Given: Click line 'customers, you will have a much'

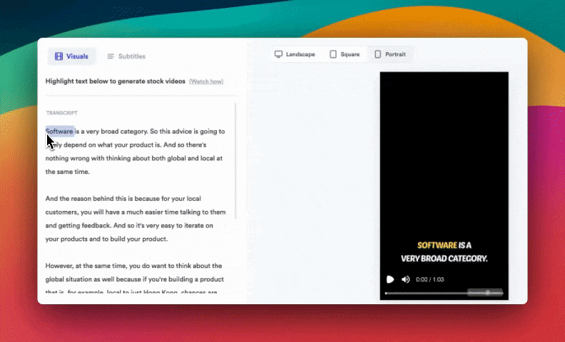Looking at the screenshot, I should pyautogui.click(x=136, y=212).
